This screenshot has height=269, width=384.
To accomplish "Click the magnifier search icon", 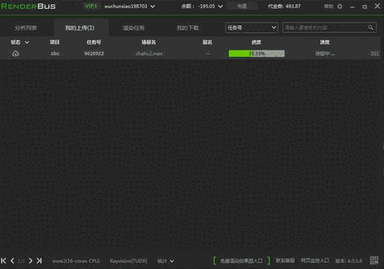I will (x=371, y=28).
